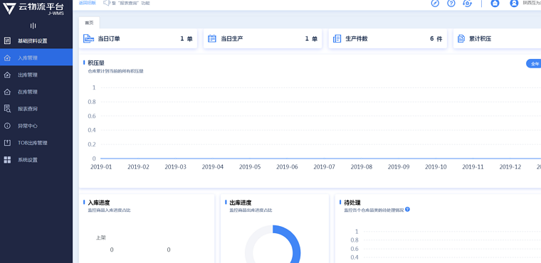Click the 报表查询 announcement text
This screenshot has width=541, height=263.
pos(131,3)
